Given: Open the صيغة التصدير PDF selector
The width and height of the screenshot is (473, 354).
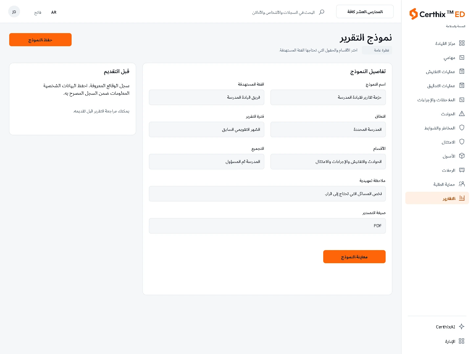Looking at the screenshot, I should click(x=267, y=226).
